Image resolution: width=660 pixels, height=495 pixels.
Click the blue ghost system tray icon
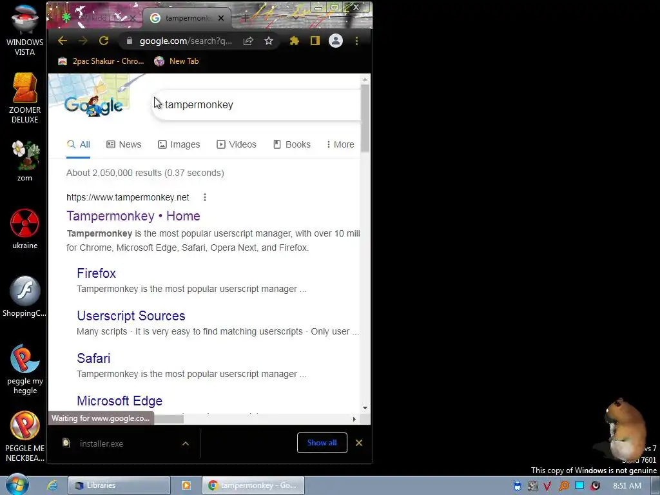pos(518,486)
